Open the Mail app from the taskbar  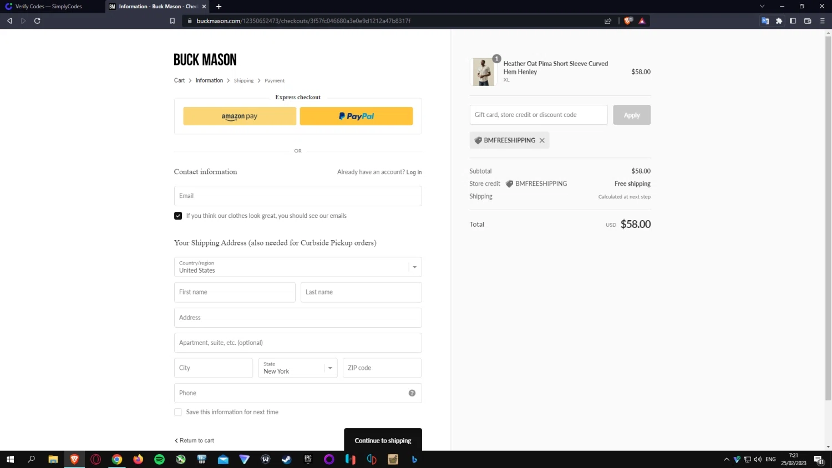(223, 459)
